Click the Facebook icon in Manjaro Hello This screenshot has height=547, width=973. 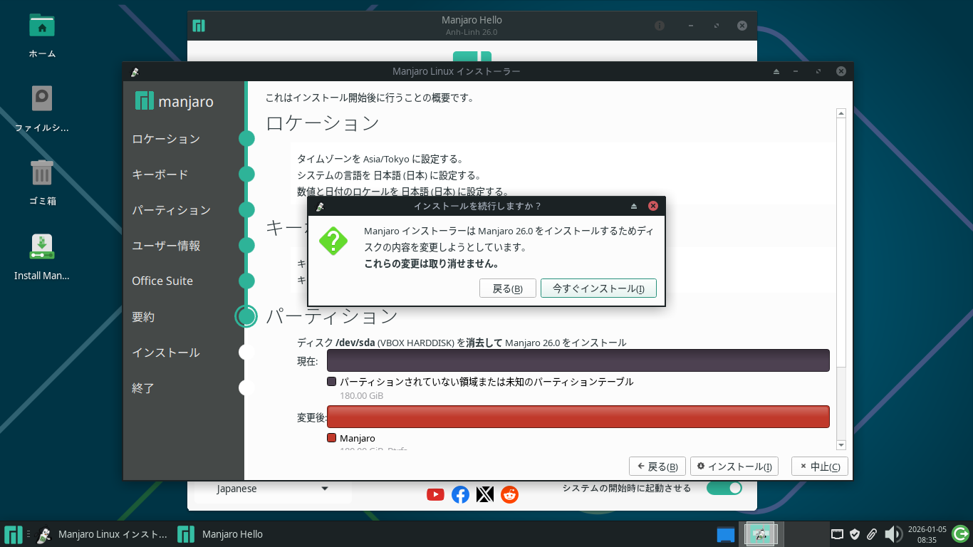point(461,494)
